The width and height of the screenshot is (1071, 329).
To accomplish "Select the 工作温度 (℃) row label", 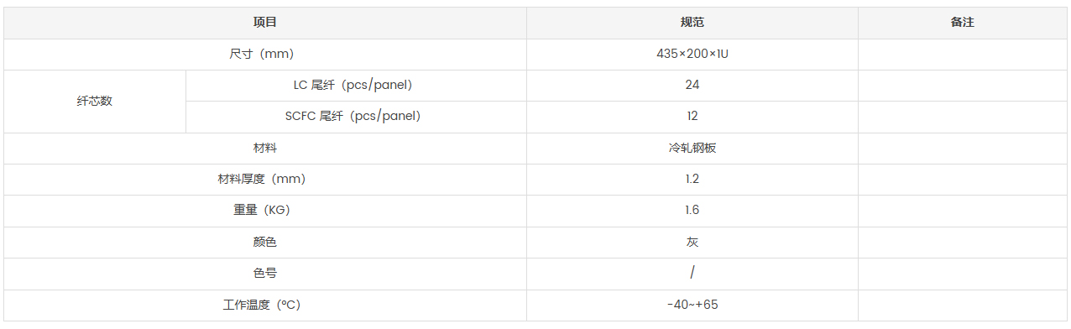I will (265, 305).
